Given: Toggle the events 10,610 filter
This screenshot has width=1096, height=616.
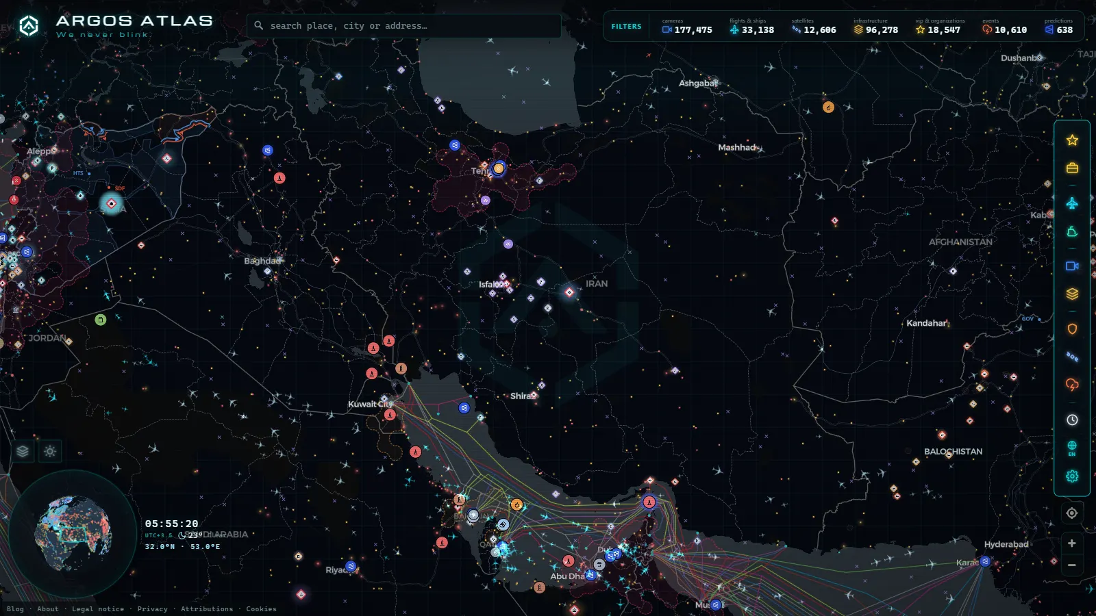Looking at the screenshot, I should 1004,27.
